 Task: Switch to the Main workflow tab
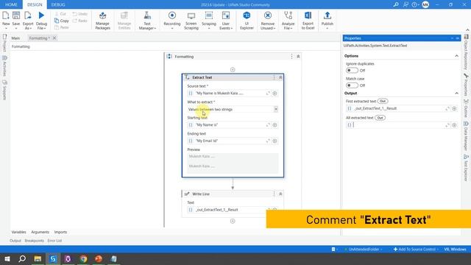tap(15, 38)
